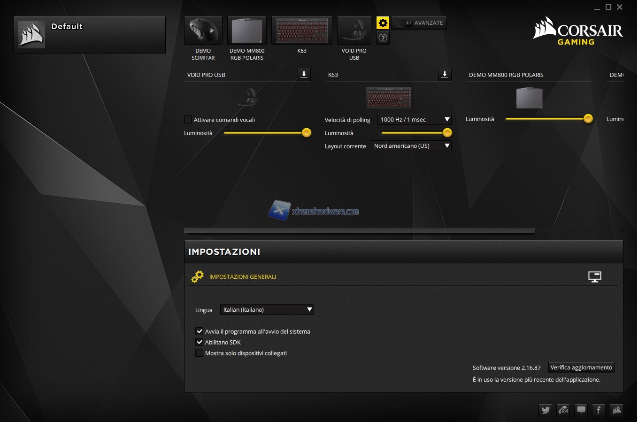
Task: Click the Verifica aggiornamento button
Action: point(581,368)
